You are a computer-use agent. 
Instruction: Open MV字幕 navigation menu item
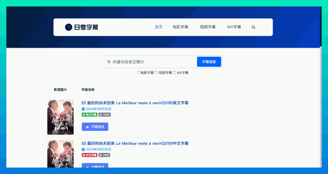[234, 27]
